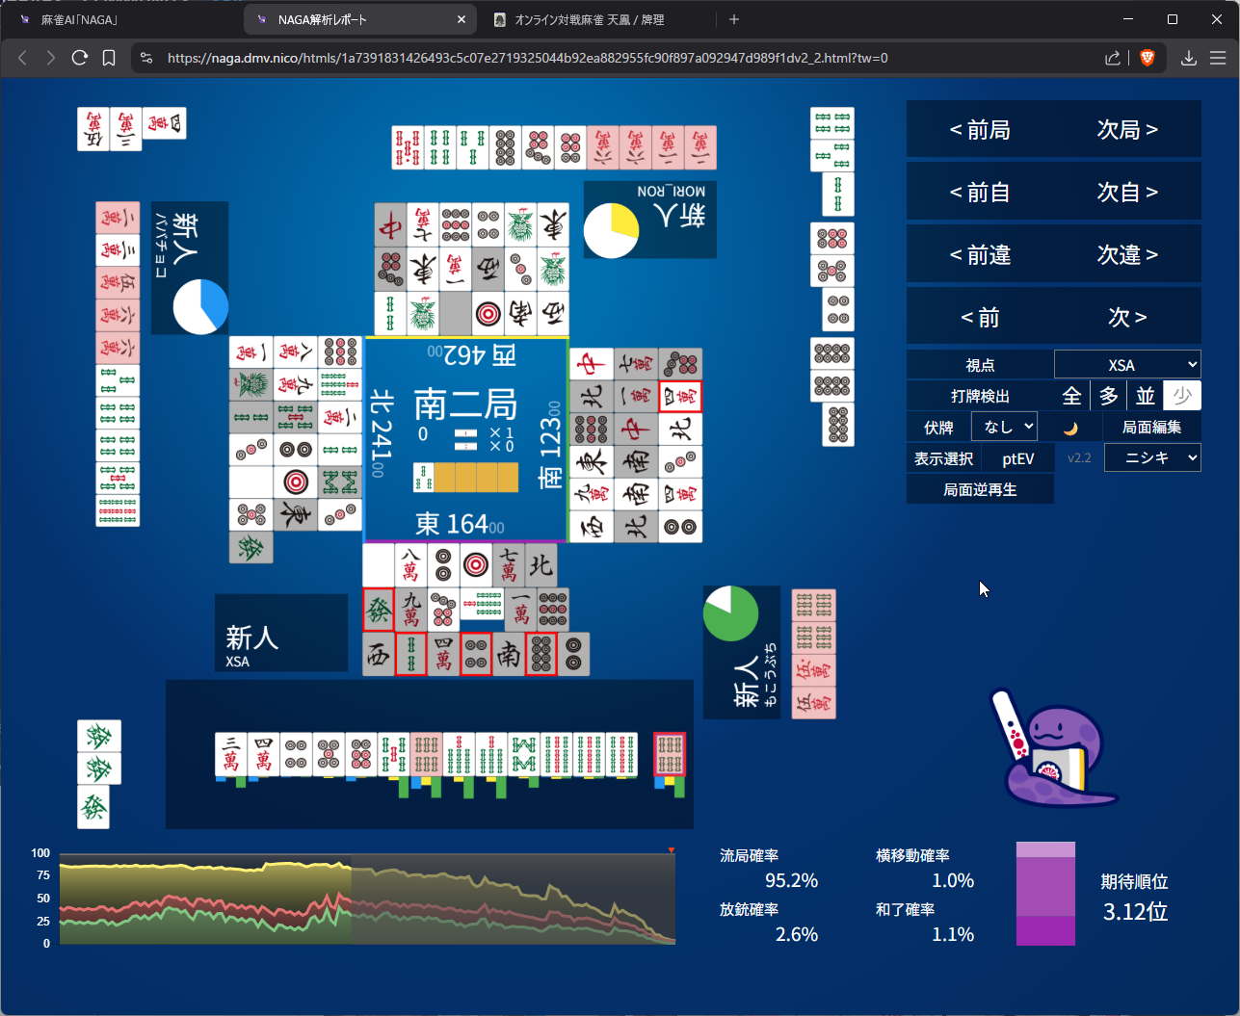
Task: Select 多 discard detection level
Action: click(x=1108, y=396)
